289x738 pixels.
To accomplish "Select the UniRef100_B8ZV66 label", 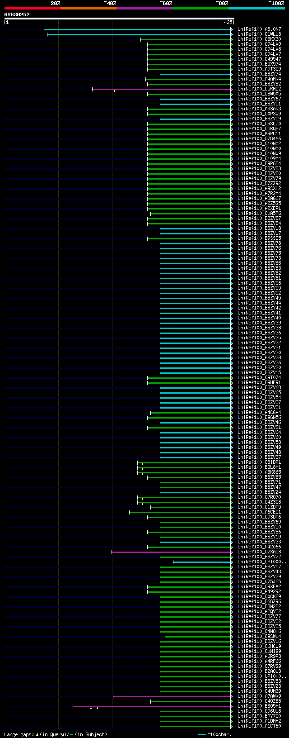I will click(x=259, y=263).
